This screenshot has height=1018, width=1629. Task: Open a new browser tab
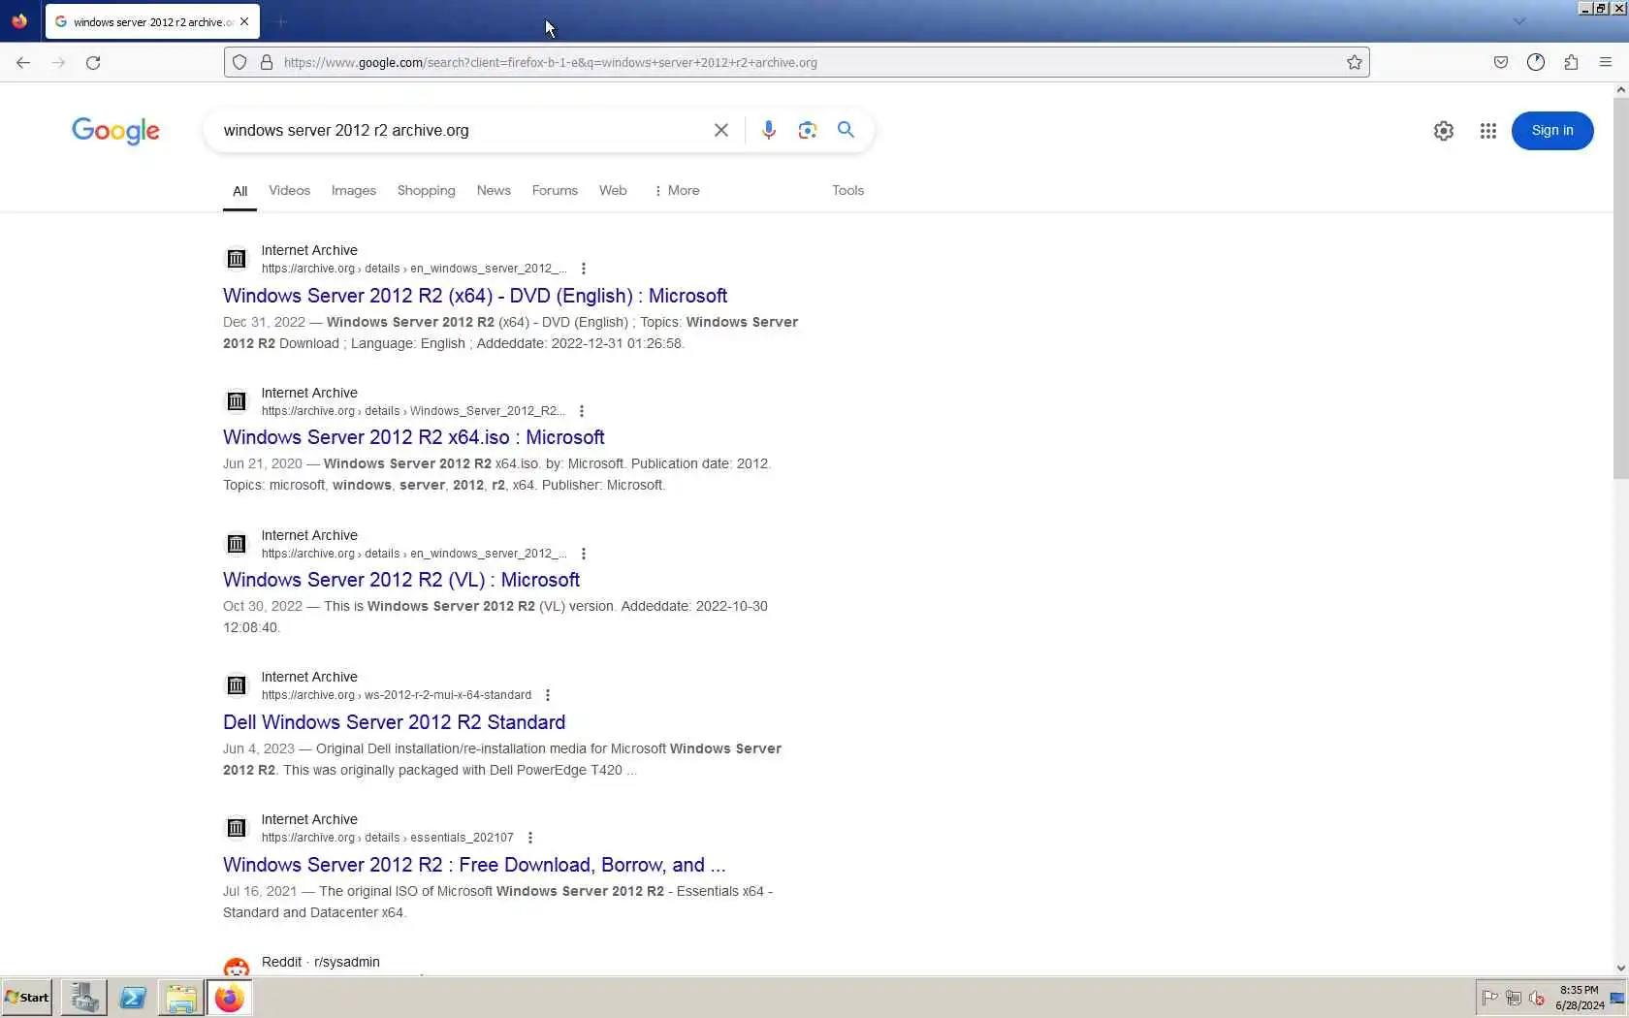coord(280,21)
